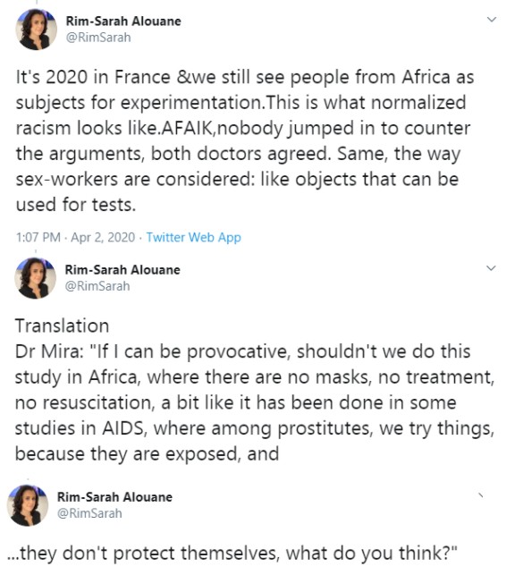Select the word "Translation" in the second tweet
The image size is (506, 575).
coord(62,326)
